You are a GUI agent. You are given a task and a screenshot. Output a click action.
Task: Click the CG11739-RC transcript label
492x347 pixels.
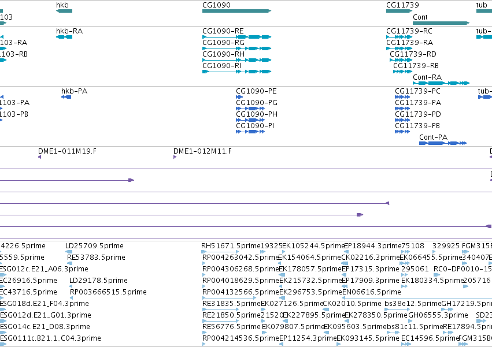coord(409,31)
